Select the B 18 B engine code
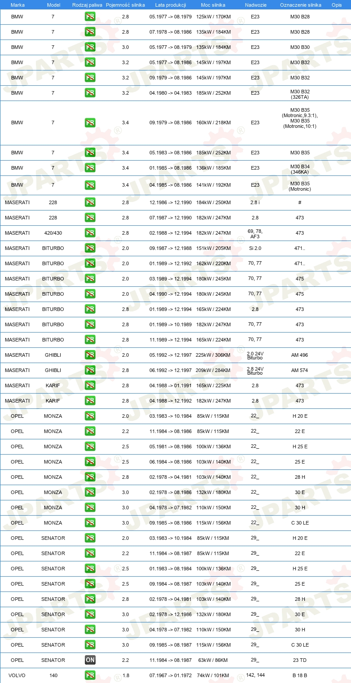Image resolution: width=351 pixels, height=683 pixels. 300,675
